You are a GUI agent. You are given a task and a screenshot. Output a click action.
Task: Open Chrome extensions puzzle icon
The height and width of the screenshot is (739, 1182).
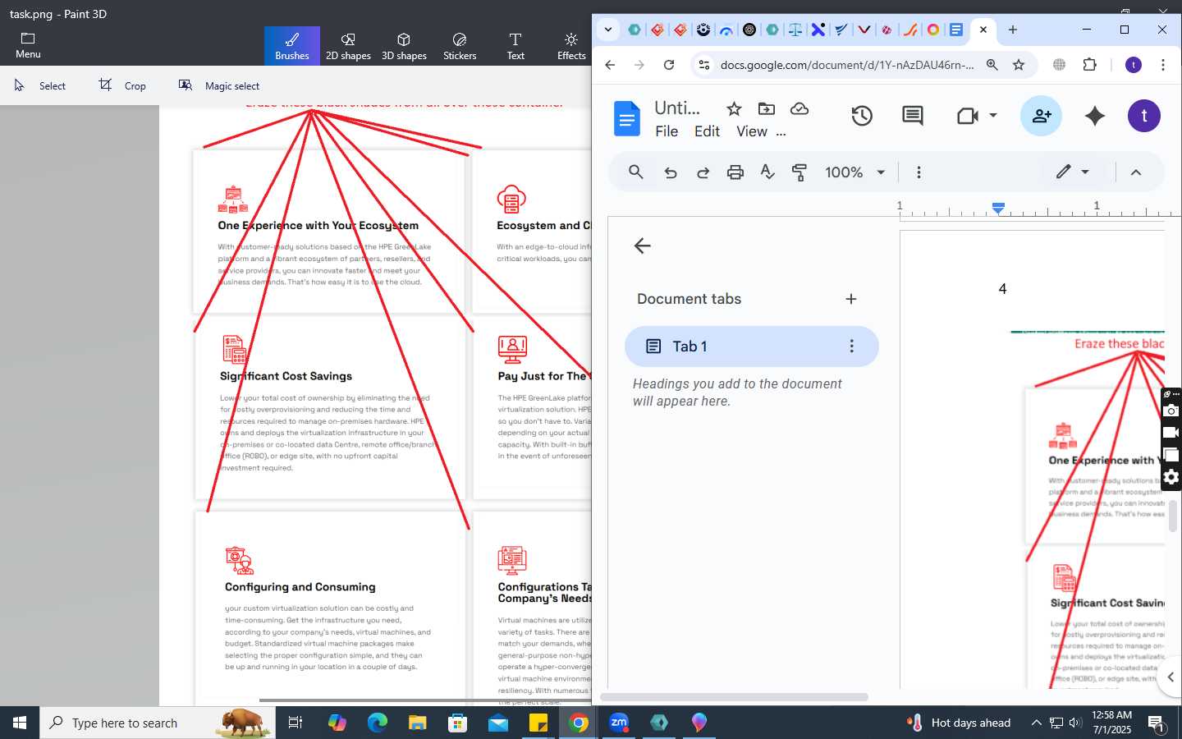pyautogui.click(x=1090, y=65)
